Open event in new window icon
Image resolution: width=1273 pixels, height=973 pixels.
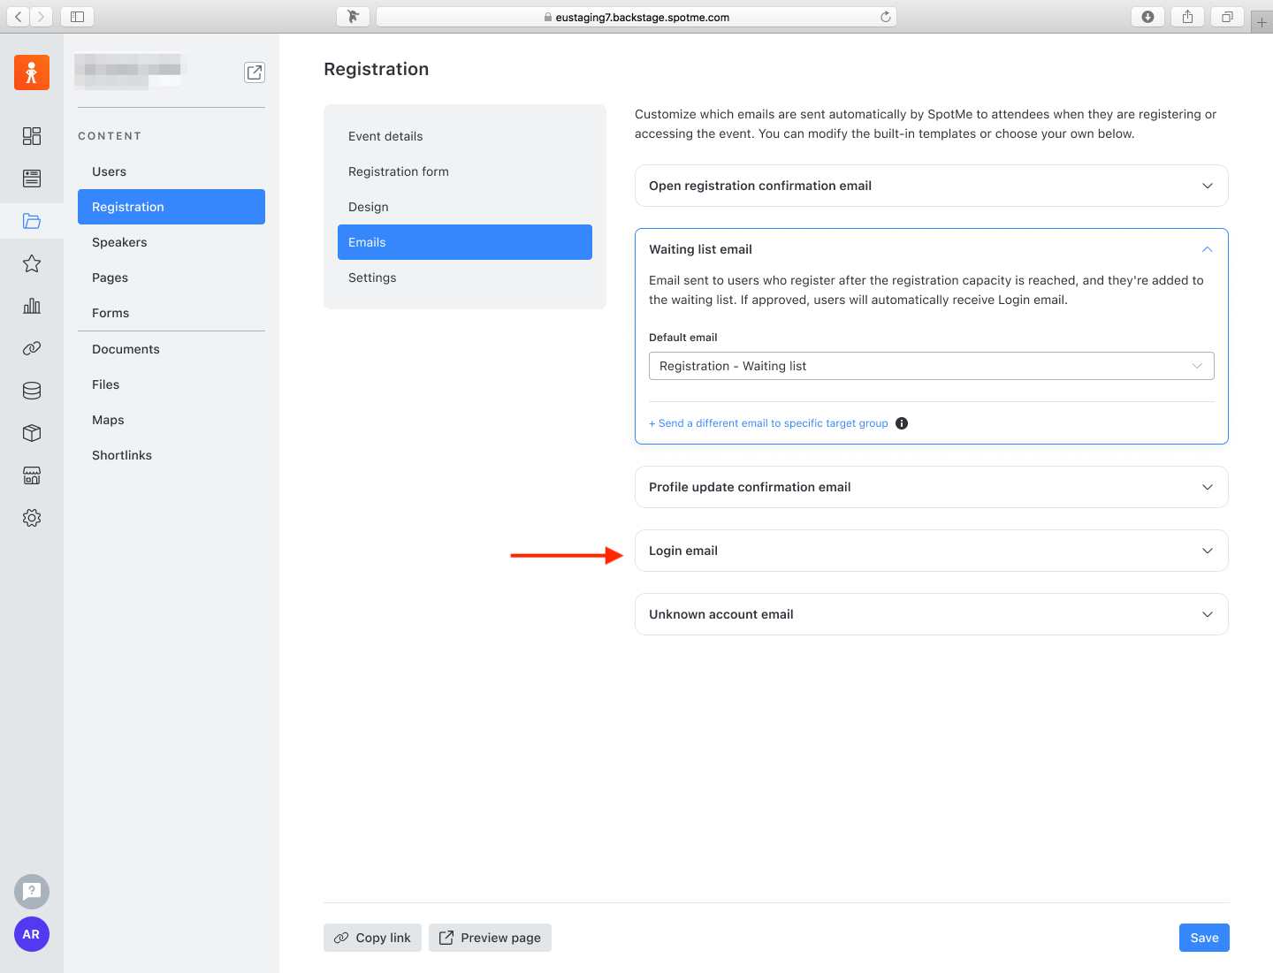(255, 72)
